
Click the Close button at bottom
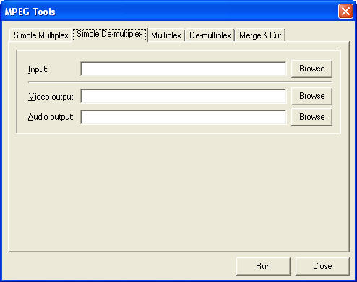(x=322, y=266)
